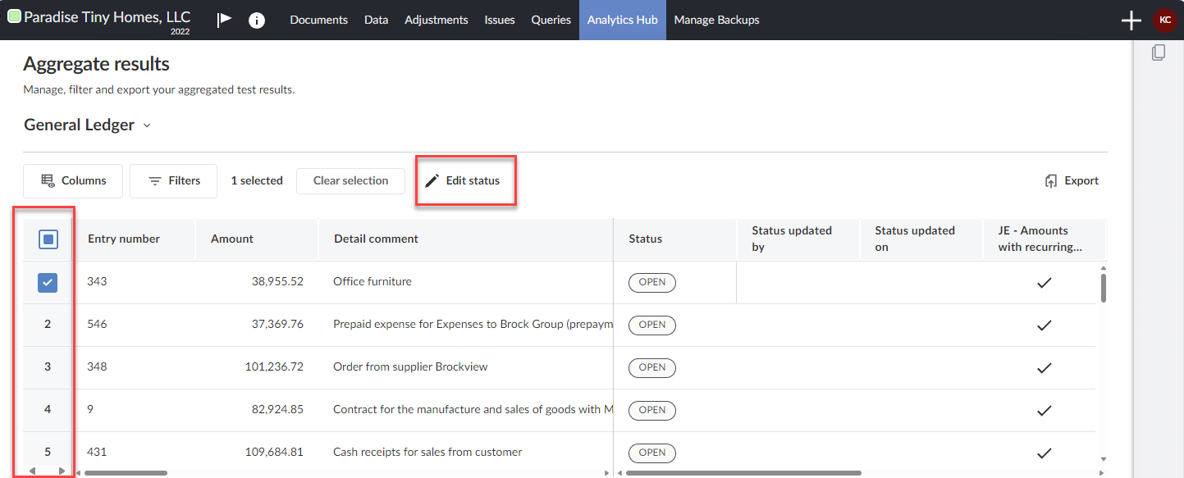Click OPEN status badge for entry 348
The height and width of the screenshot is (478, 1184).
[652, 367]
